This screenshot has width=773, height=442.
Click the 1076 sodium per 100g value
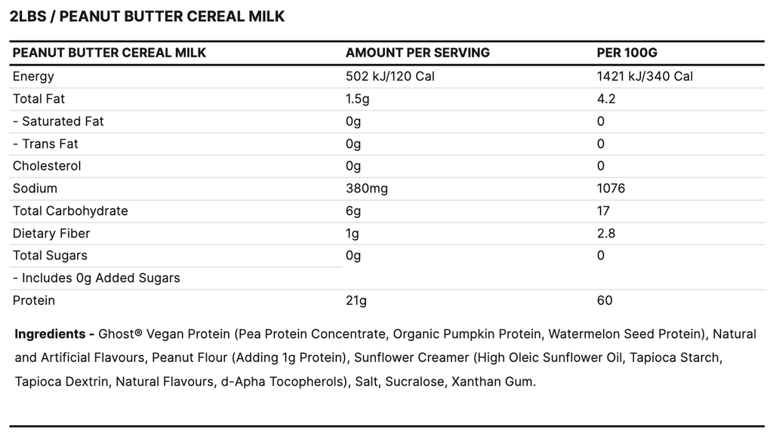pyautogui.click(x=611, y=189)
